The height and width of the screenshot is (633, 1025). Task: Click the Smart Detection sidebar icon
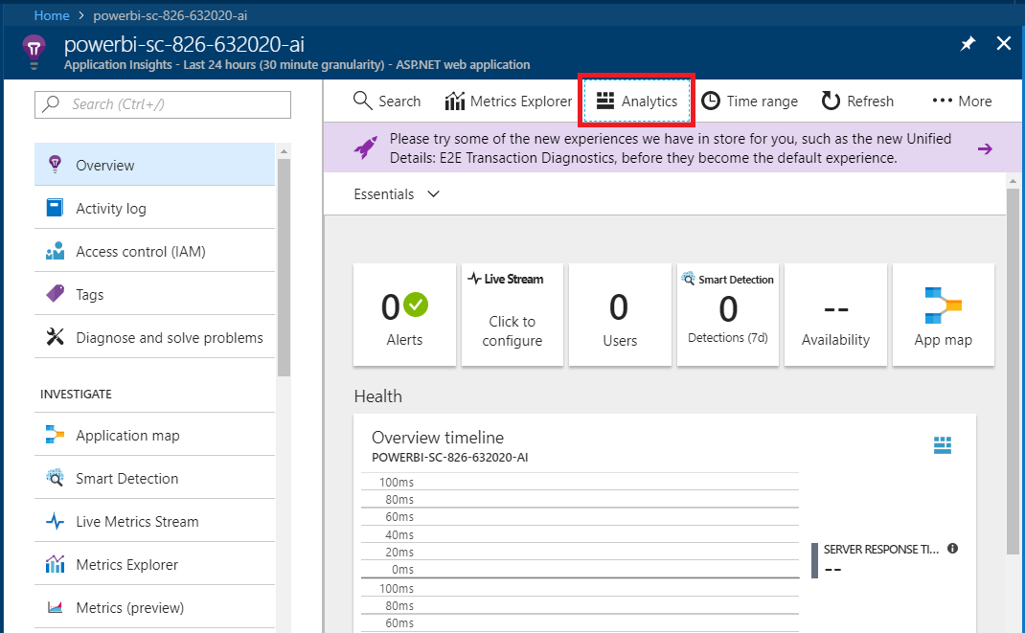coord(55,478)
